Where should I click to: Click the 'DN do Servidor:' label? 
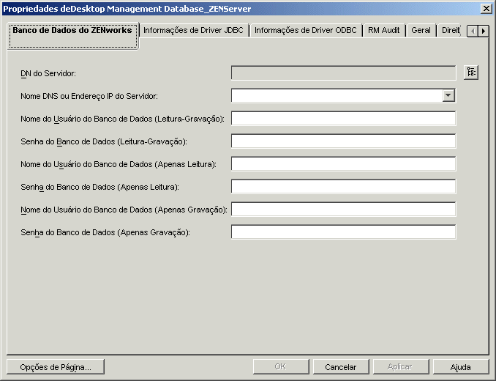[x=48, y=73]
